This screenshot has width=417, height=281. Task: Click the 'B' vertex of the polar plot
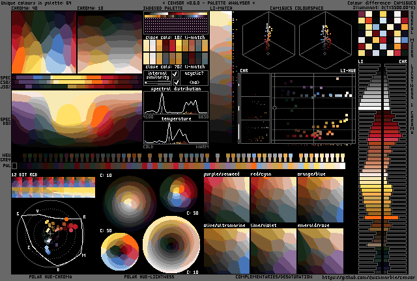click(x=59, y=270)
